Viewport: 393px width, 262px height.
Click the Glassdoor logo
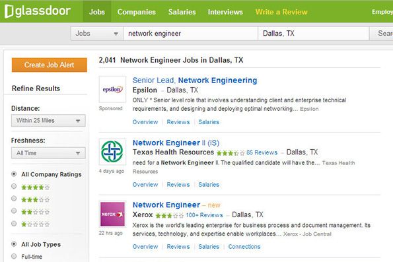tap(38, 11)
